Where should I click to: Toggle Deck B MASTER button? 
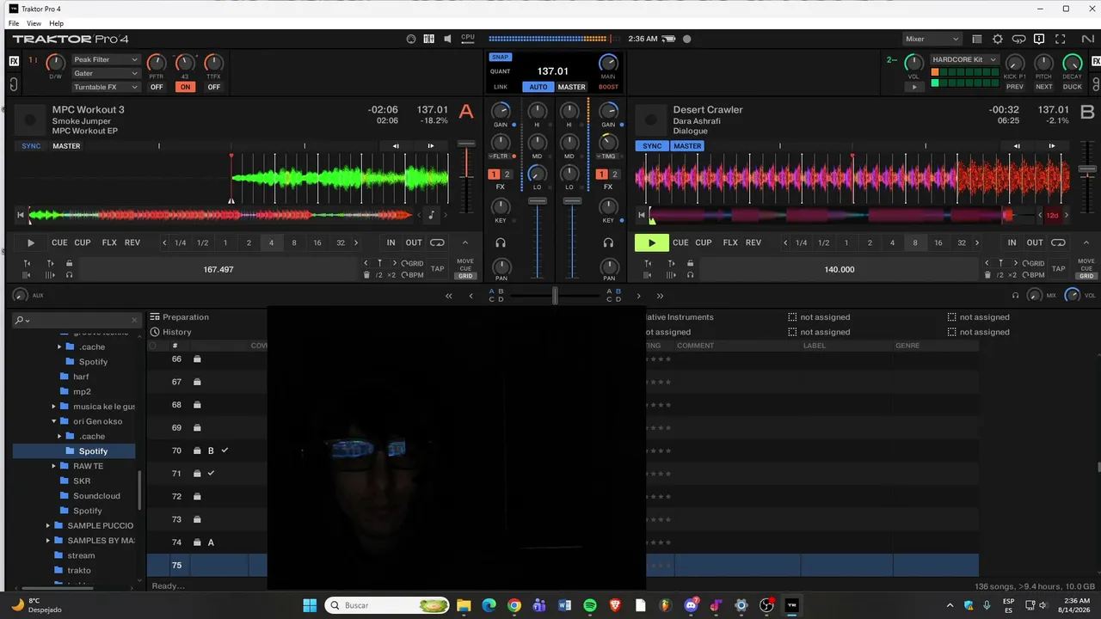click(x=687, y=146)
